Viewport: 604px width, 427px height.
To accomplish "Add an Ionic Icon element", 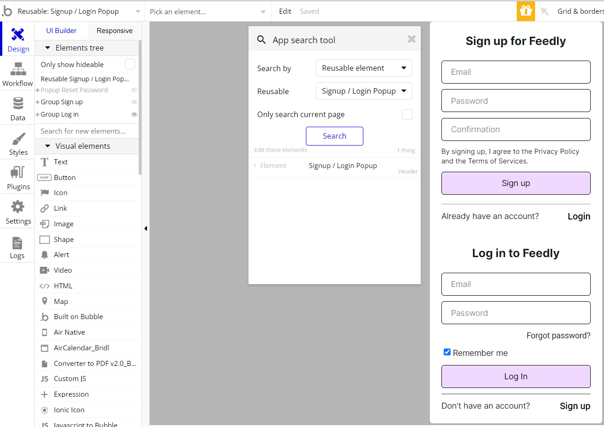I will click(x=87, y=410).
